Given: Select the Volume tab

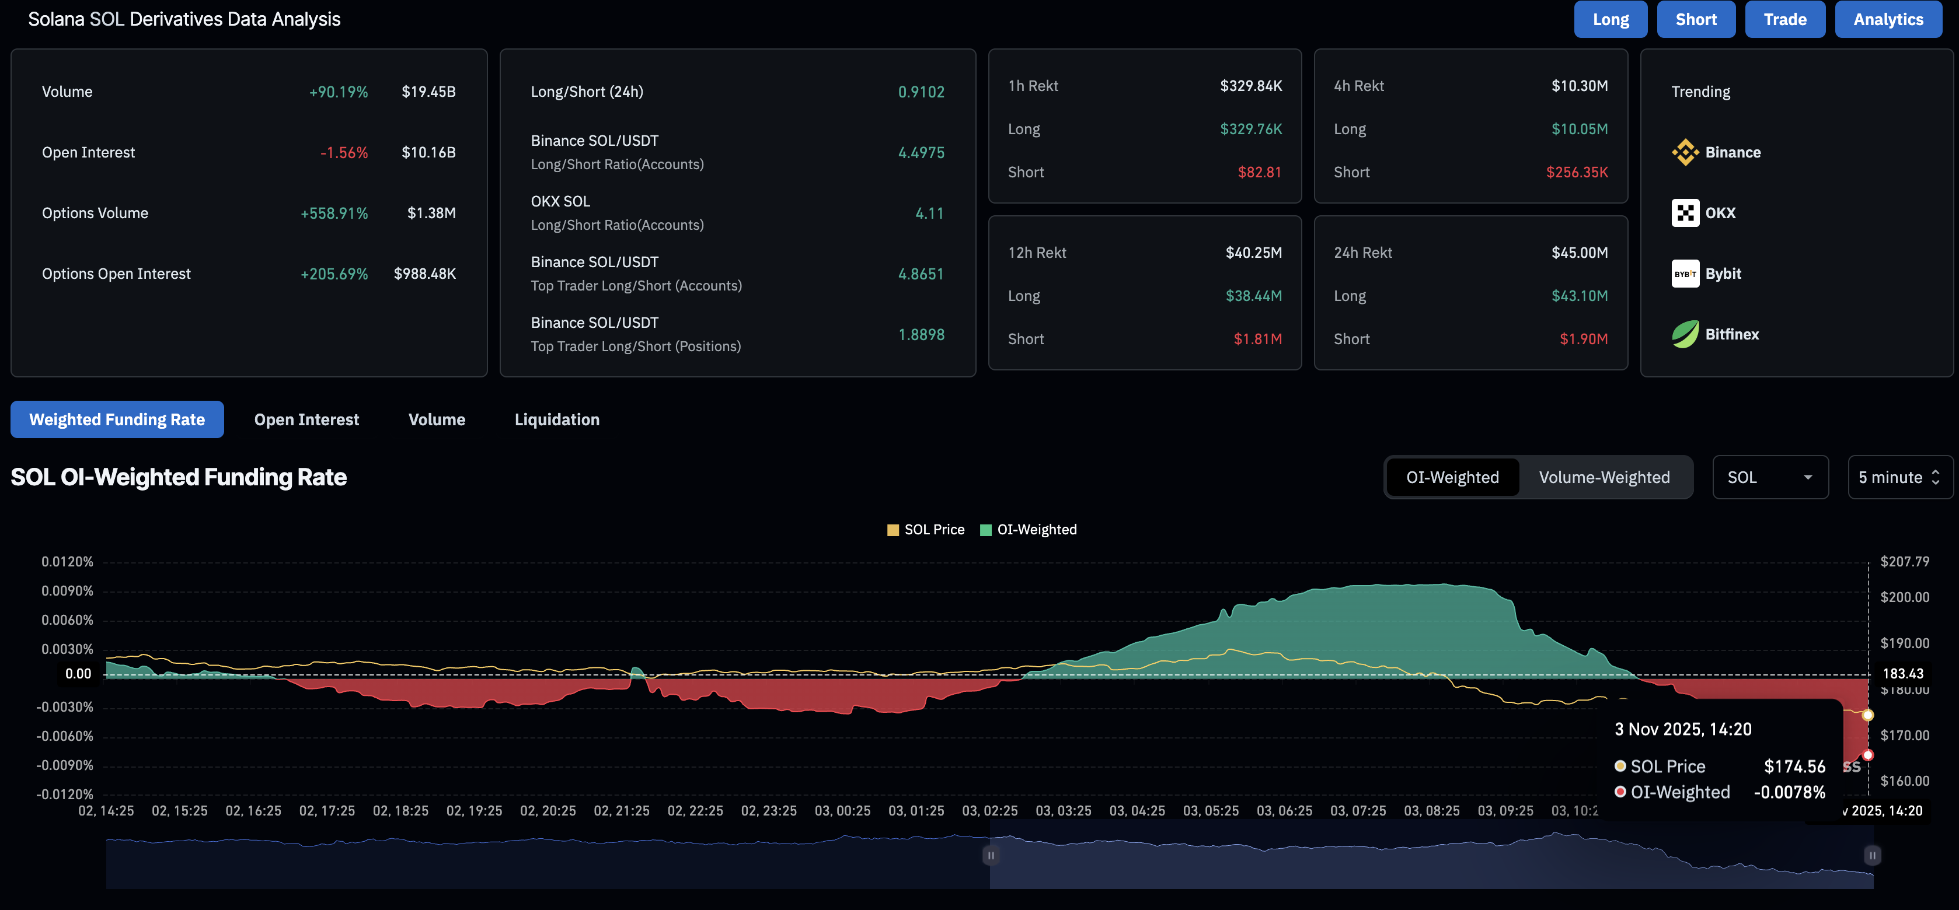Looking at the screenshot, I should click(437, 419).
